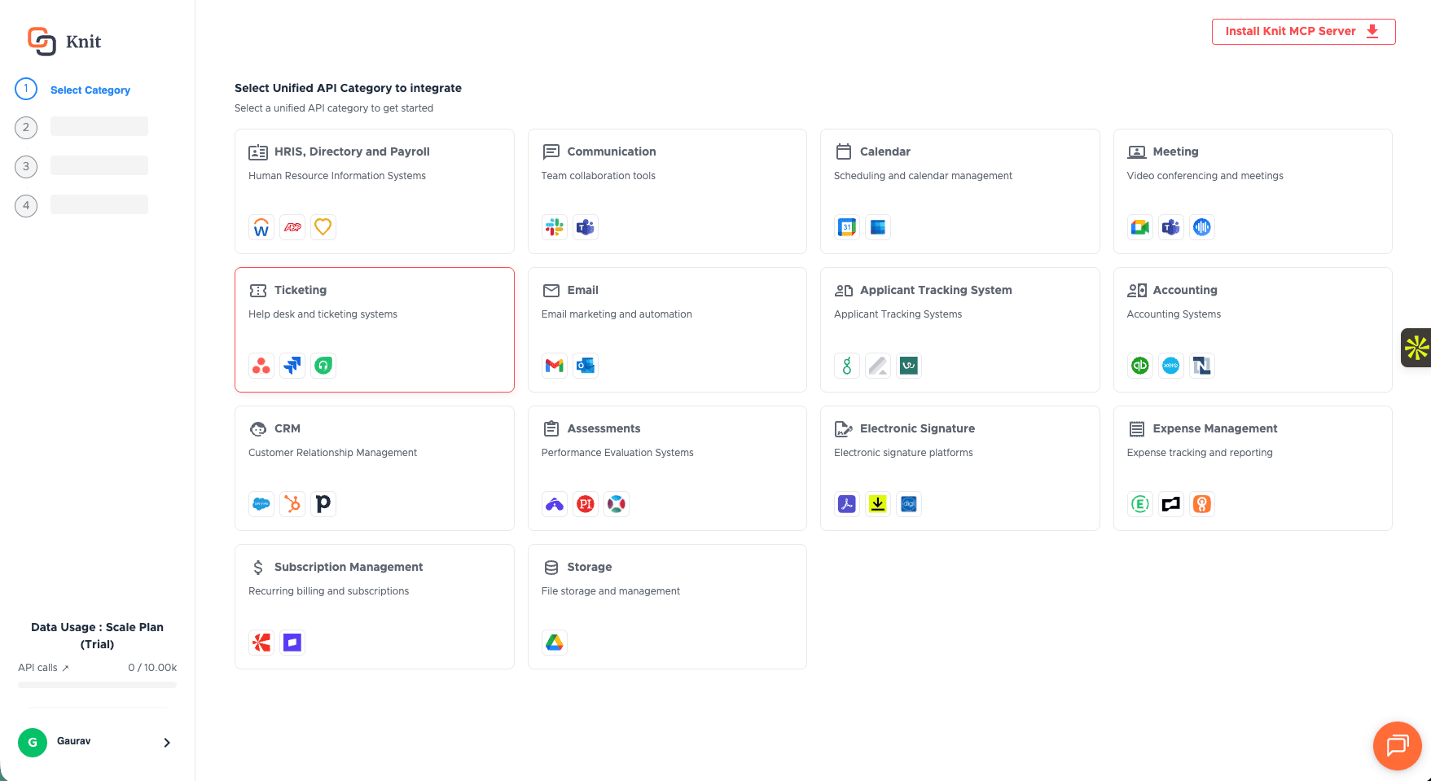1431x781 pixels.
Task: Open the chat support bubble
Action: (1398, 745)
